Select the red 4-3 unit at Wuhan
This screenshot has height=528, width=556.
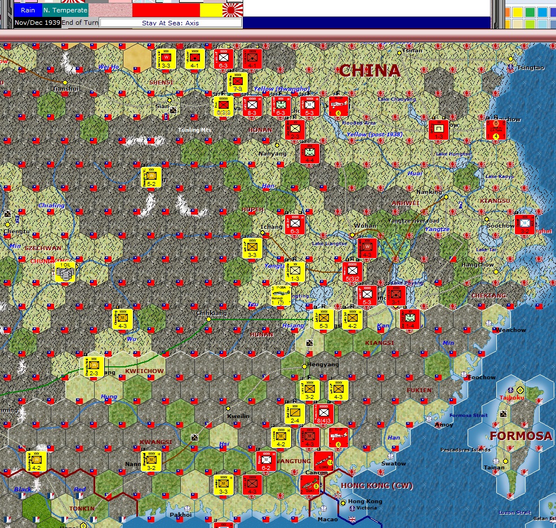pos(367,248)
